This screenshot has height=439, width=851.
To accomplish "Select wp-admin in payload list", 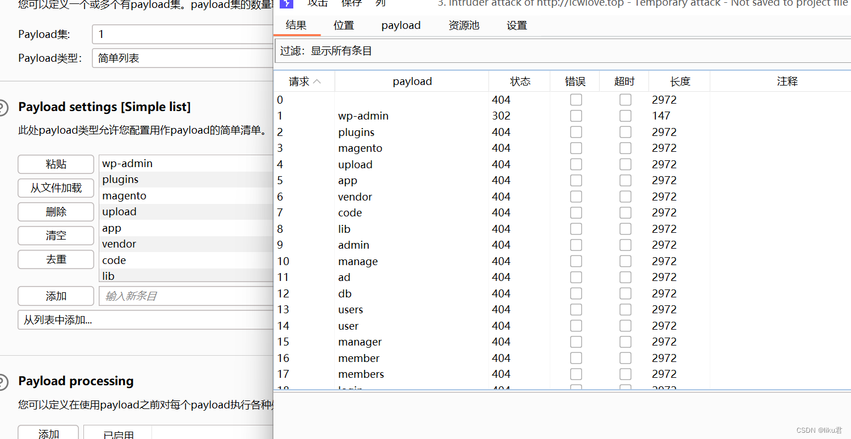I will coord(186,164).
